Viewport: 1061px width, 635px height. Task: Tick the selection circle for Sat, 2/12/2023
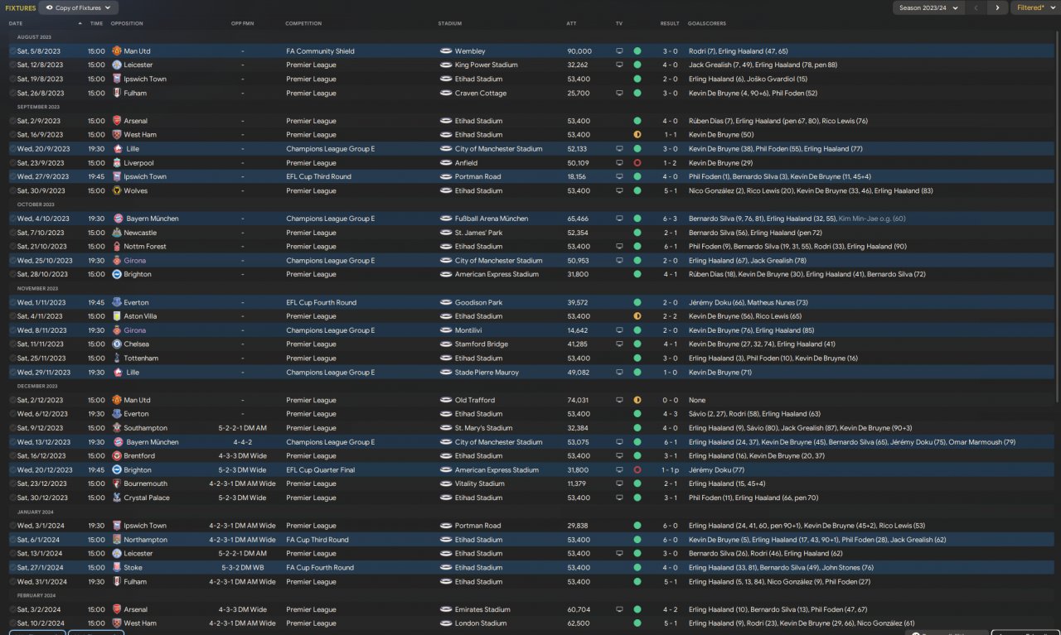click(x=12, y=401)
